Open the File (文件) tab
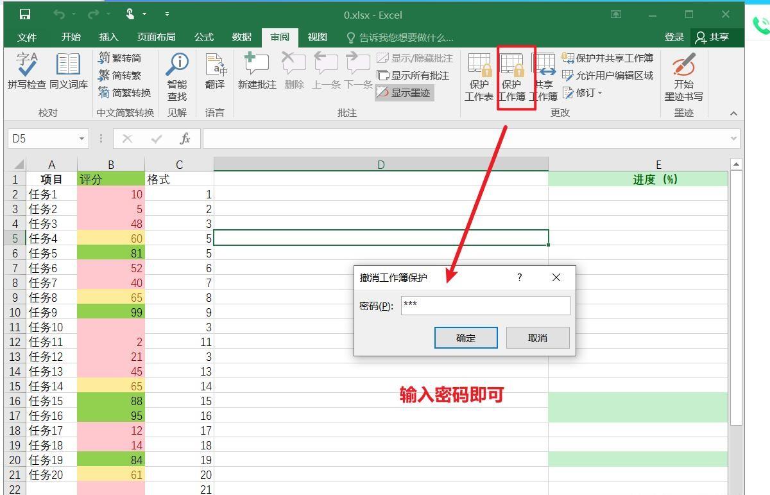 [27, 37]
